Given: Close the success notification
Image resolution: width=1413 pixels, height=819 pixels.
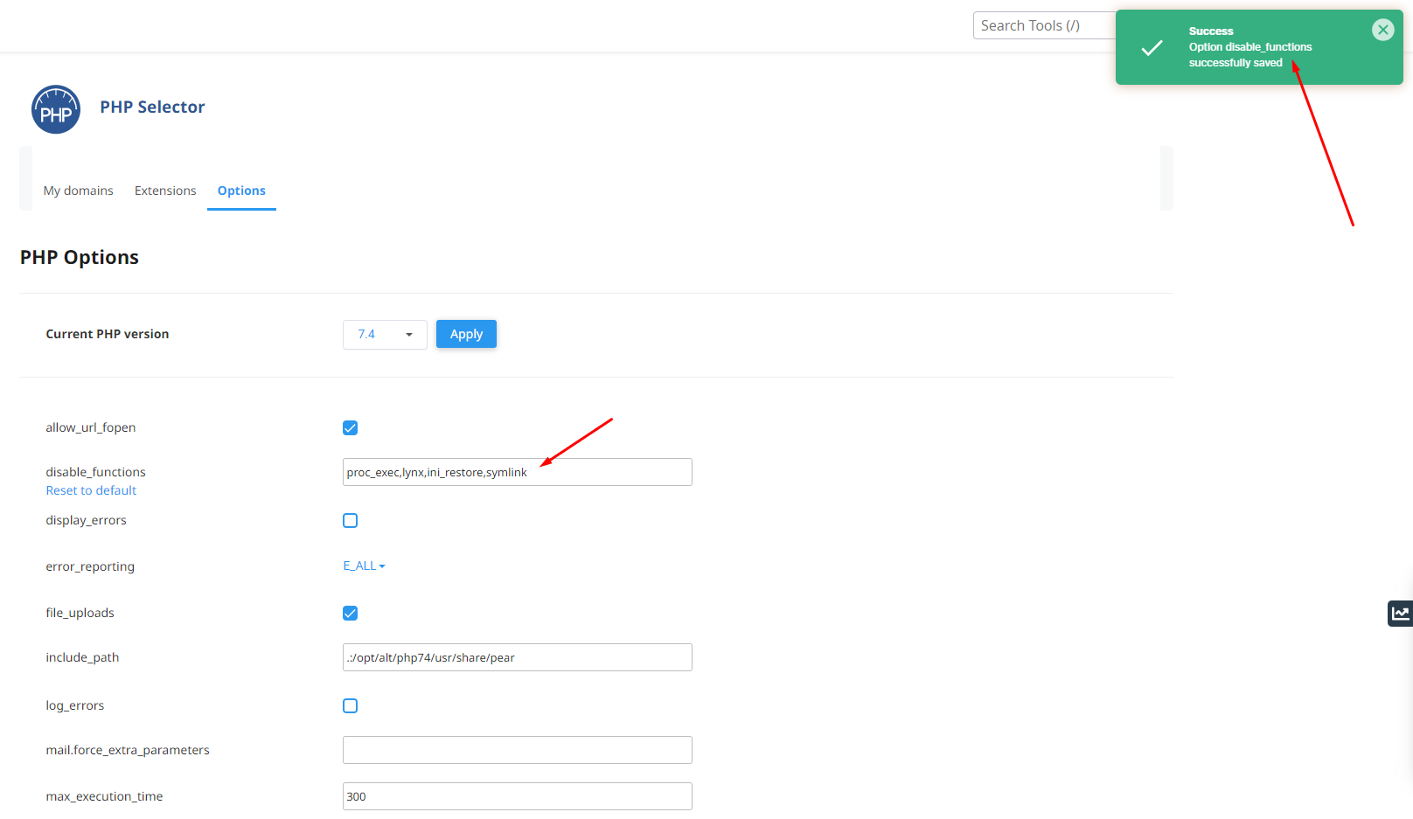Looking at the screenshot, I should click(x=1383, y=30).
